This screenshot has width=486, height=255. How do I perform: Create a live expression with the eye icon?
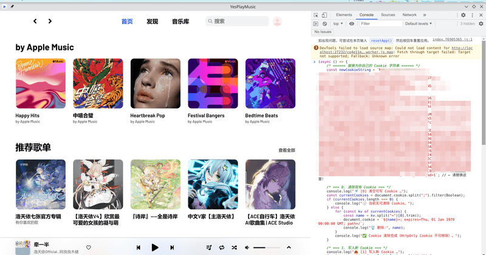click(x=352, y=24)
